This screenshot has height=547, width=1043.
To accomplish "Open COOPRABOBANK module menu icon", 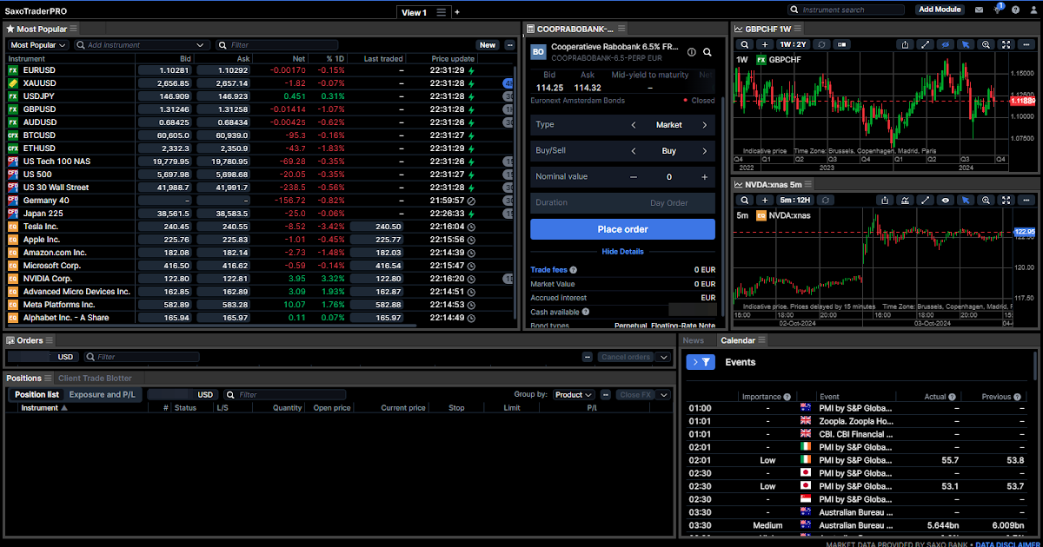I will pos(621,29).
